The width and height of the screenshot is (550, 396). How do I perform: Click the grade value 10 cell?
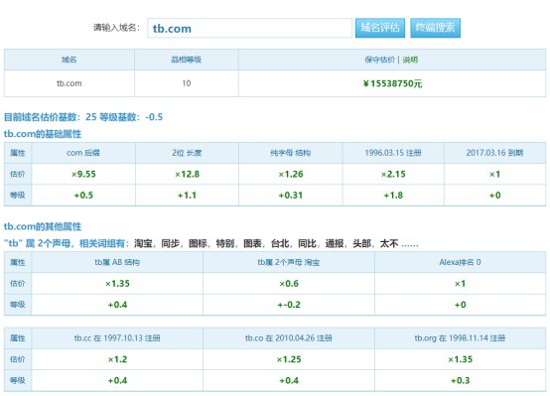187,83
